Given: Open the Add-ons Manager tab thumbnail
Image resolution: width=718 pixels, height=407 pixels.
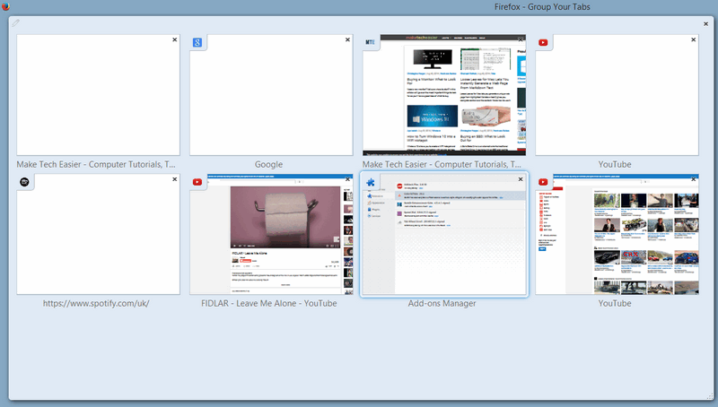Looking at the screenshot, I should click(444, 238).
